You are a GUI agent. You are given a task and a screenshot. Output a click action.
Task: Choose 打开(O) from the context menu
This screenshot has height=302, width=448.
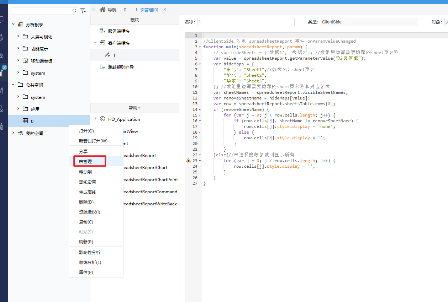point(86,131)
